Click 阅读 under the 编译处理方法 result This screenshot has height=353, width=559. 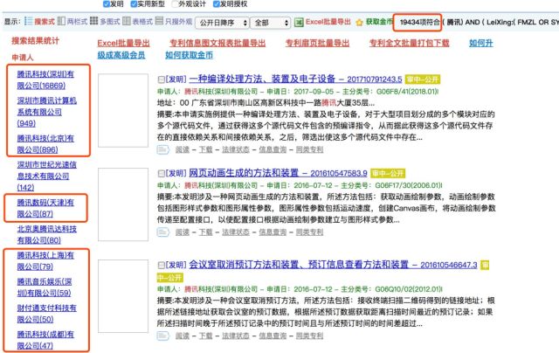coord(183,149)
